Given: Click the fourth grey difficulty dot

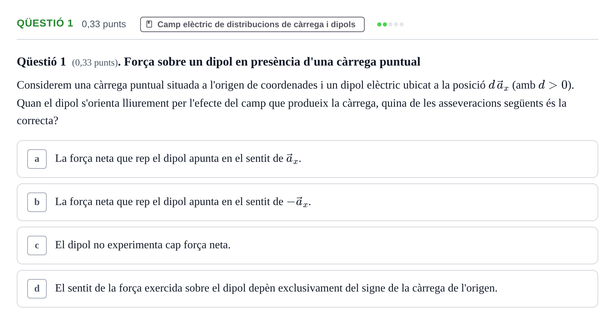Looking at the screenshot, I should click(x=396, y=24).
